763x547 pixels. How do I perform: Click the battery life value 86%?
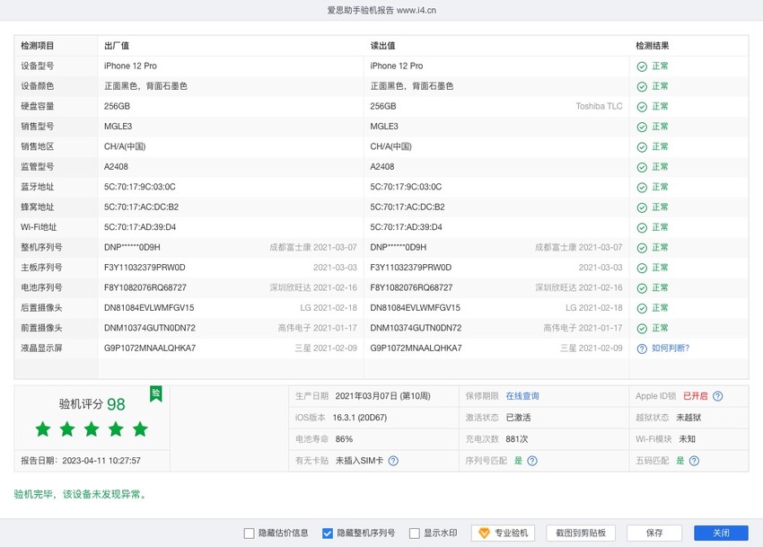click(344, 439)
